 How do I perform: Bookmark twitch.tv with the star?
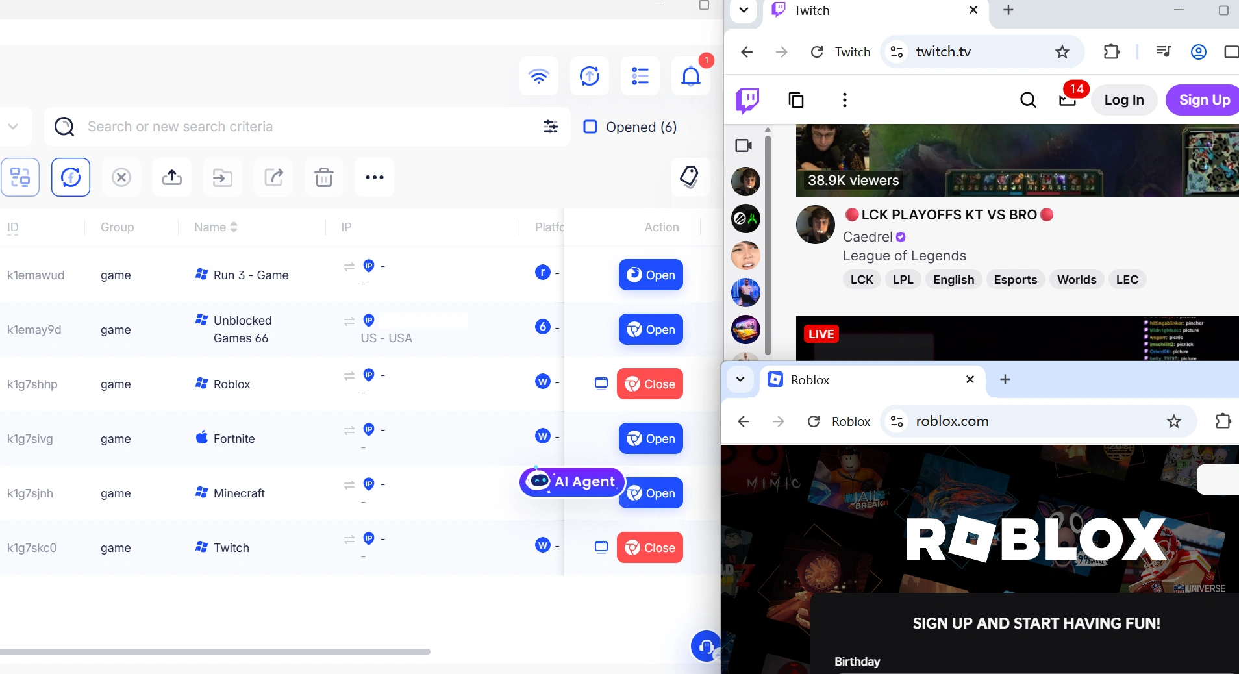1062,52
